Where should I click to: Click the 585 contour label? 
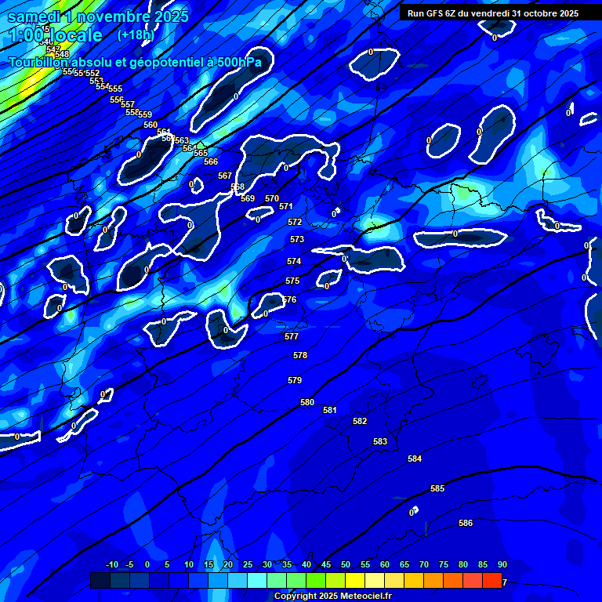click(437, 488)
